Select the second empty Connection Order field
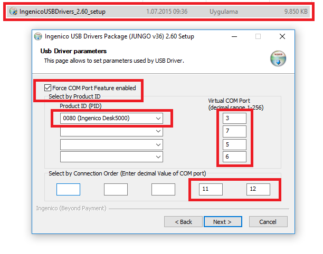Viewport: 323px width, 254px height. pyautogui.click(x=116, y=189)
